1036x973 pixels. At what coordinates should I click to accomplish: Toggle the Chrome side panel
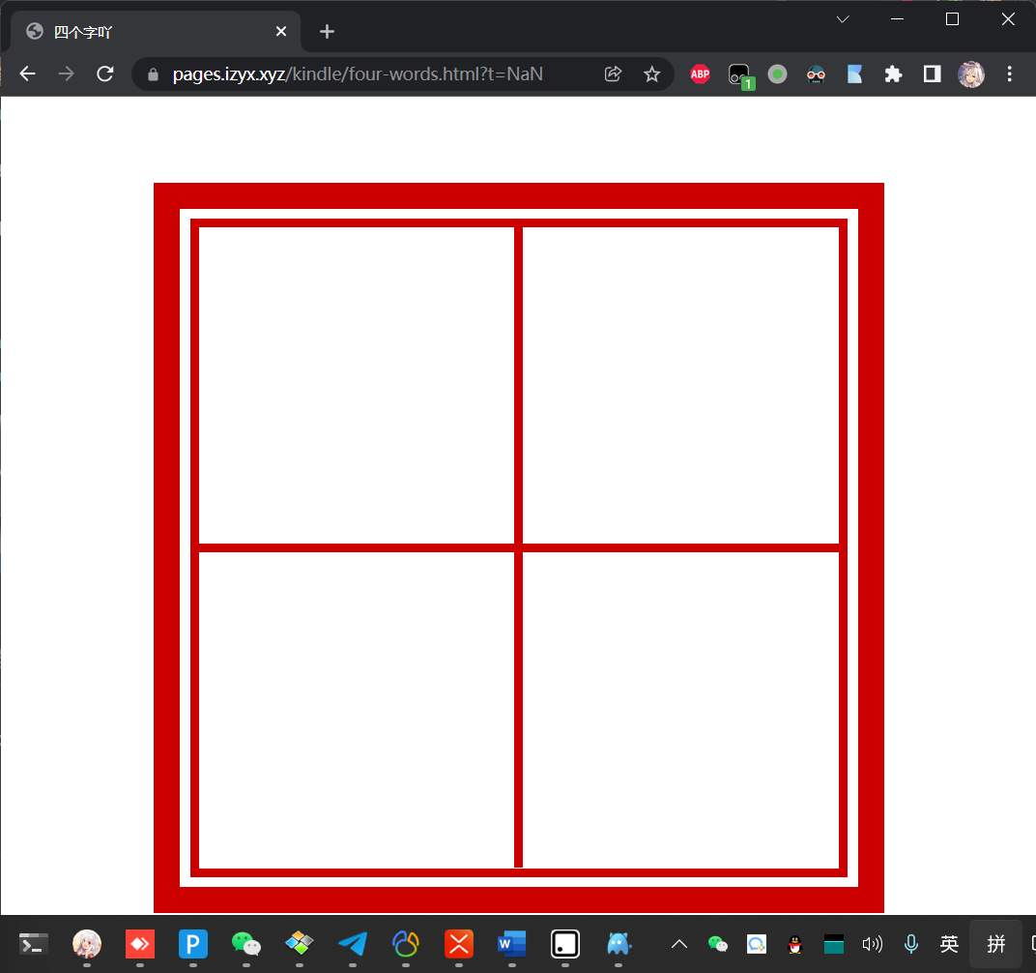pyautogui.click(x=932, y=74)
